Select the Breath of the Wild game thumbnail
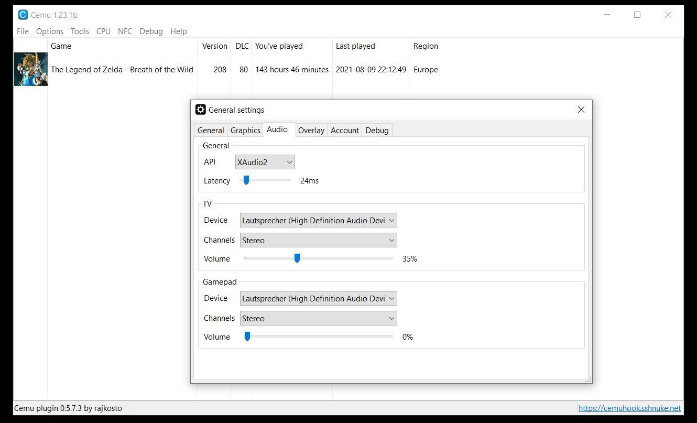This screenshot has height=423, width=697. [x=31, y=69]
